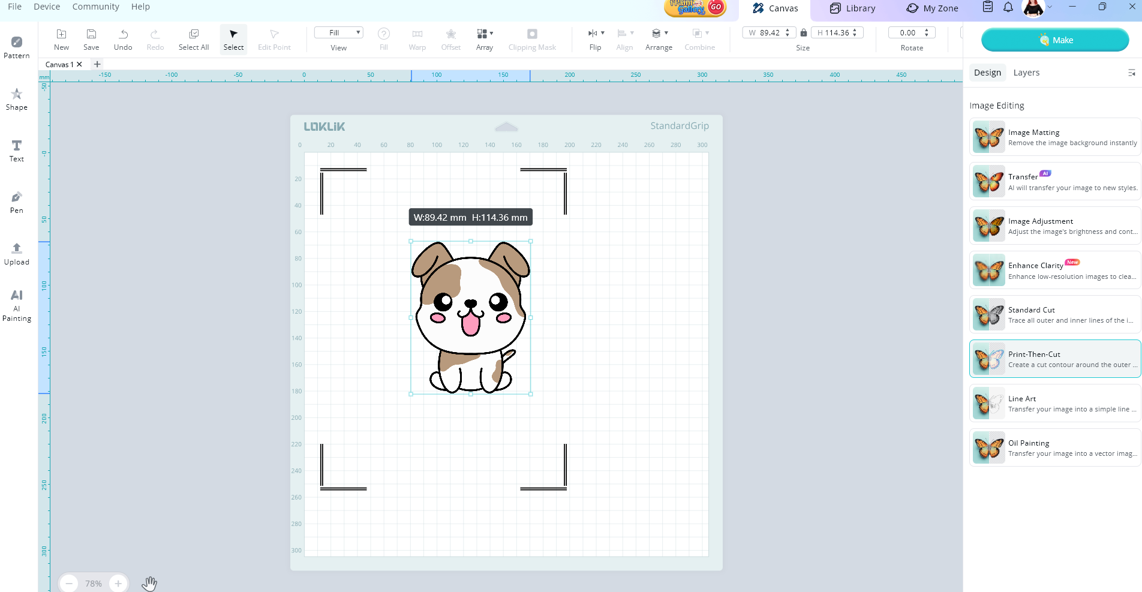Viewport: 1142px width, 592px height.
Task: Click the zoom in plus button
Action: (118, 583)
